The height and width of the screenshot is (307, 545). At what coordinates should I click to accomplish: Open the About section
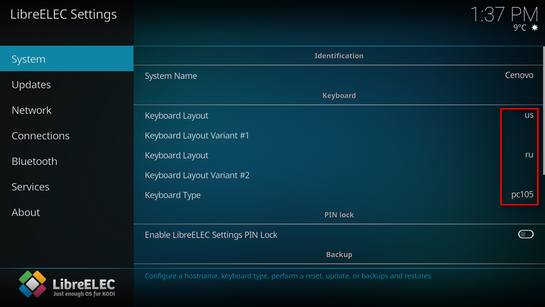coord(67,212)
